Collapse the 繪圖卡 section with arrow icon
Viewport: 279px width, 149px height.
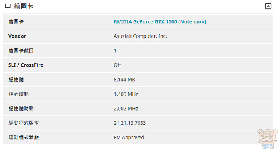(268, 6)
